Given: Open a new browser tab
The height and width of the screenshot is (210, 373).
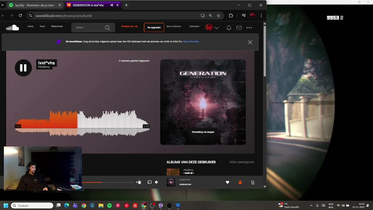Looking at the screenshot, I should 126,5.
